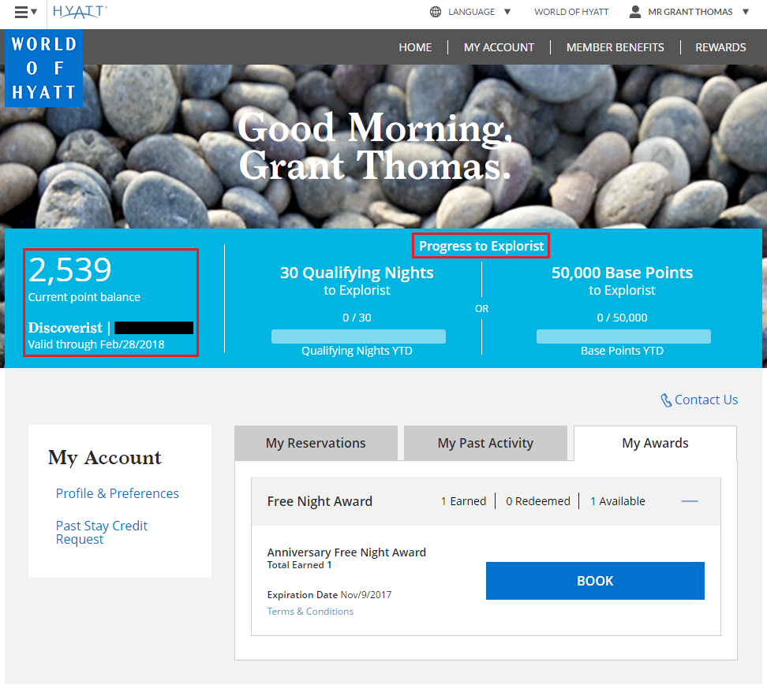This screenshot has width=767, height=688.
Task: Open the Profile & Preferences link
Action: [x=117, y=493]
